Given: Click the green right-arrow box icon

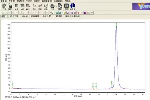Looking at the screenshot, I should [x=60, y=13].
